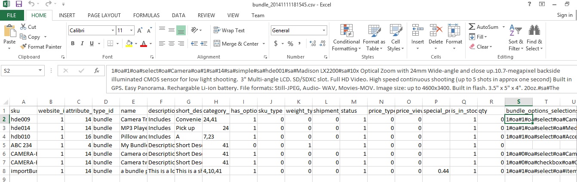This screenshot has height=182, width=577.
Task: Apply the red font color A icon
Action: click(143, 43)
